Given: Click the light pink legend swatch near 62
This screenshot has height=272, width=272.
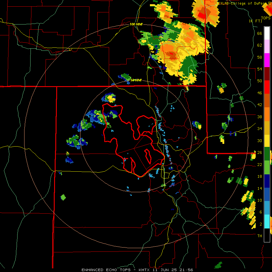Looking at the screenshot, I should click(267, 47).
